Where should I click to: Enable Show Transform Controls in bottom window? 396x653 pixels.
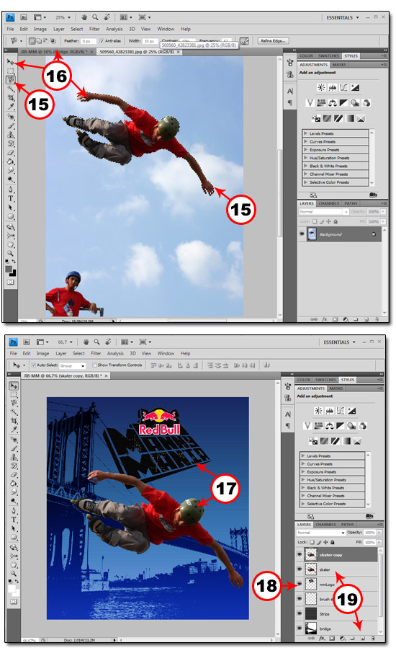click(94, 365)
